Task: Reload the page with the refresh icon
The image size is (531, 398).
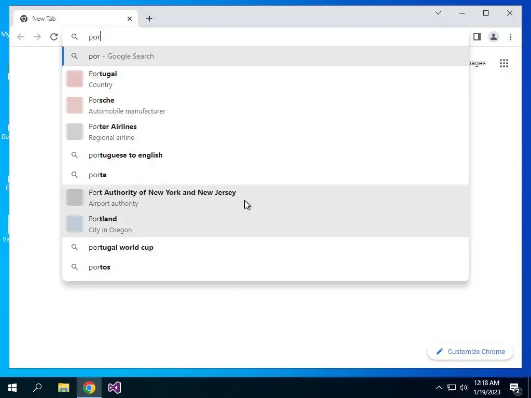Action: point(54,37)
